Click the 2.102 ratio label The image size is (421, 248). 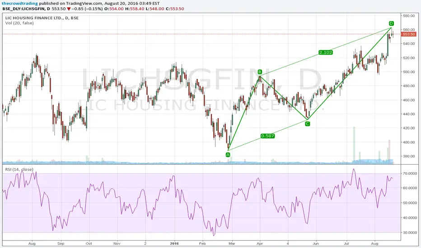[325, 52]
